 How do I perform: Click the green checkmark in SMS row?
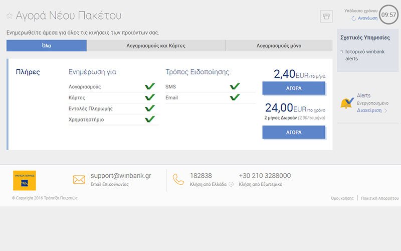pyautogui.click(x=235, y=86)
